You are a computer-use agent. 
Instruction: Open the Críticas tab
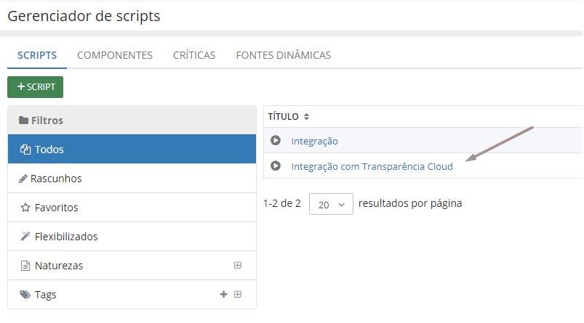point(194,55)
